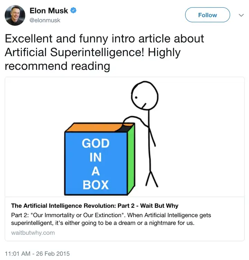The image size is (249, 260).
Task: Click the blue verified badge
Action: point(73,10)
